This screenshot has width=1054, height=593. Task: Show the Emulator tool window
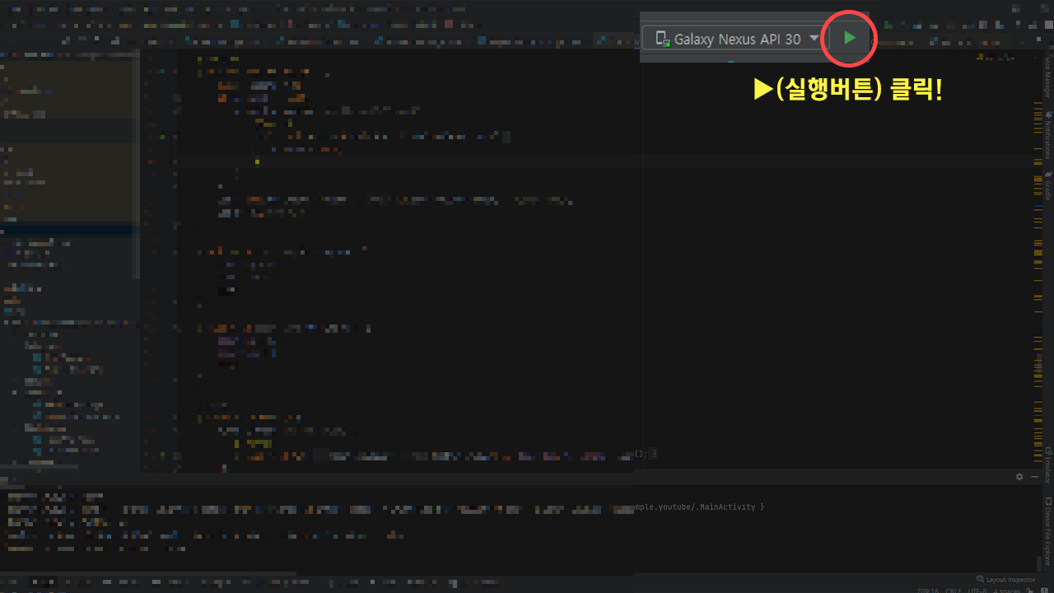click(x=1047, y=465)
